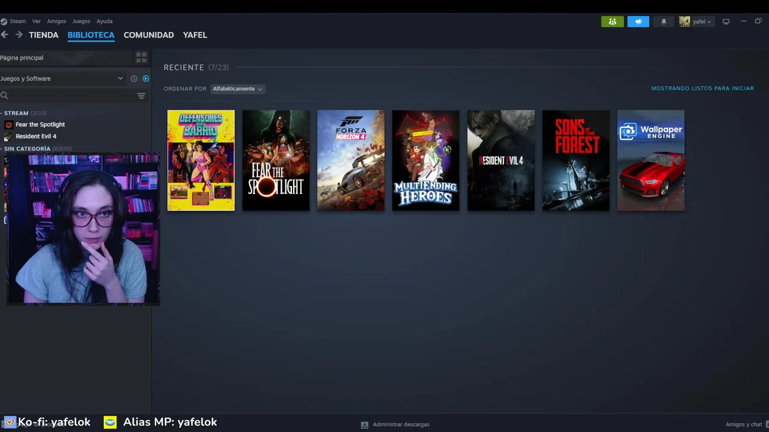
Task: Go back with the left arrow
Action: click(x=4, y=35)
